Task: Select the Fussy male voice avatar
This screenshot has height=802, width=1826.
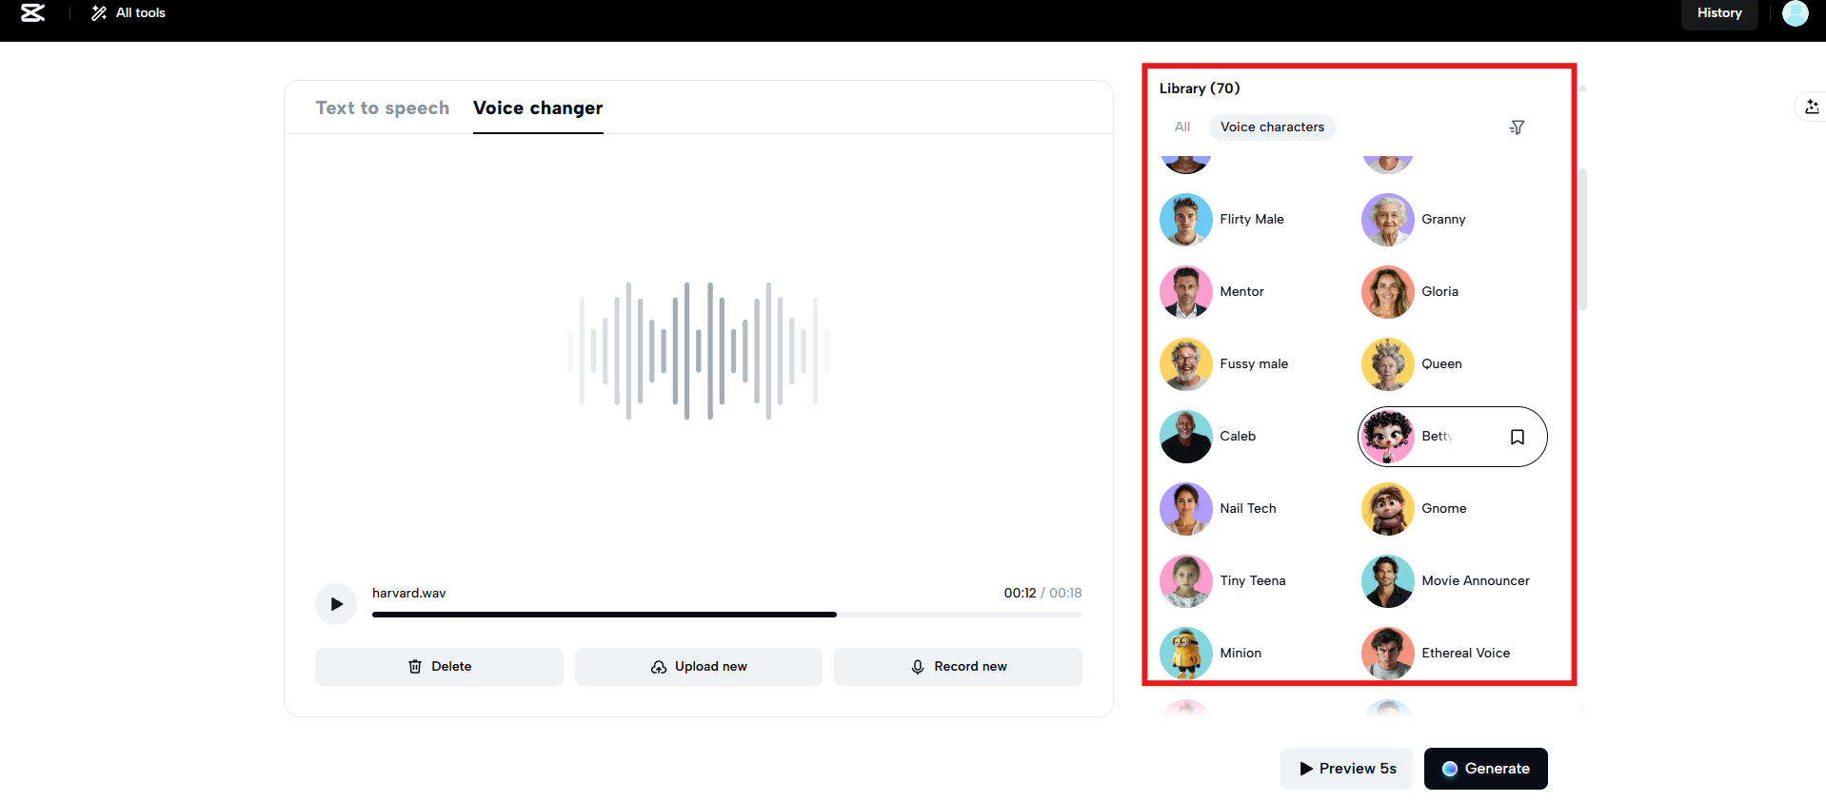Action: 1186,364
